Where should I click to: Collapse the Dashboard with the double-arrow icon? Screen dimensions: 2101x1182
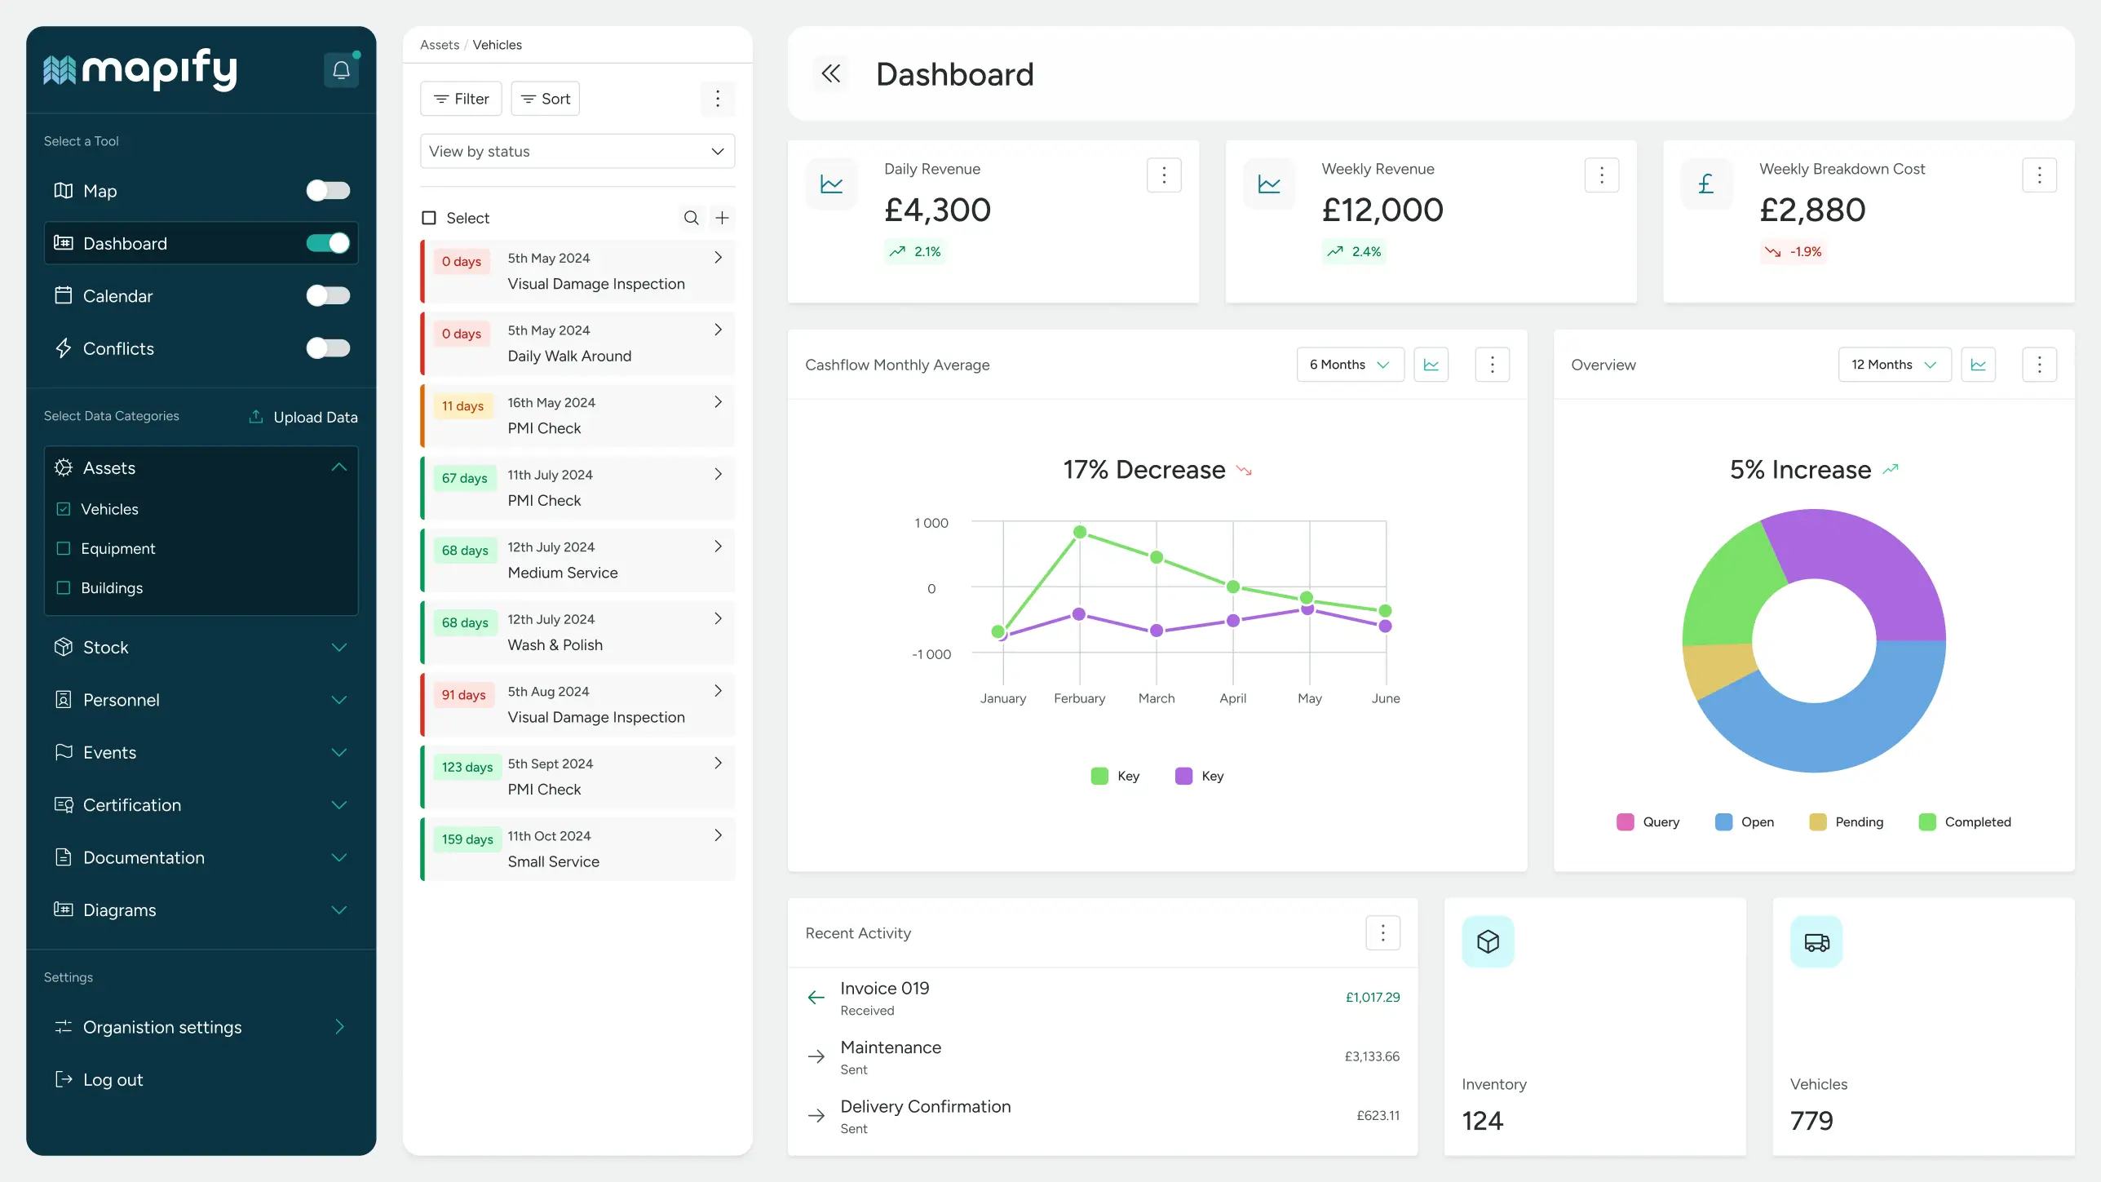831,73
